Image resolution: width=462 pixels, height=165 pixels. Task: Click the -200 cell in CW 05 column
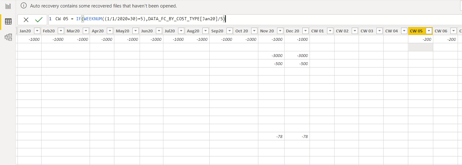pos(420,39)
